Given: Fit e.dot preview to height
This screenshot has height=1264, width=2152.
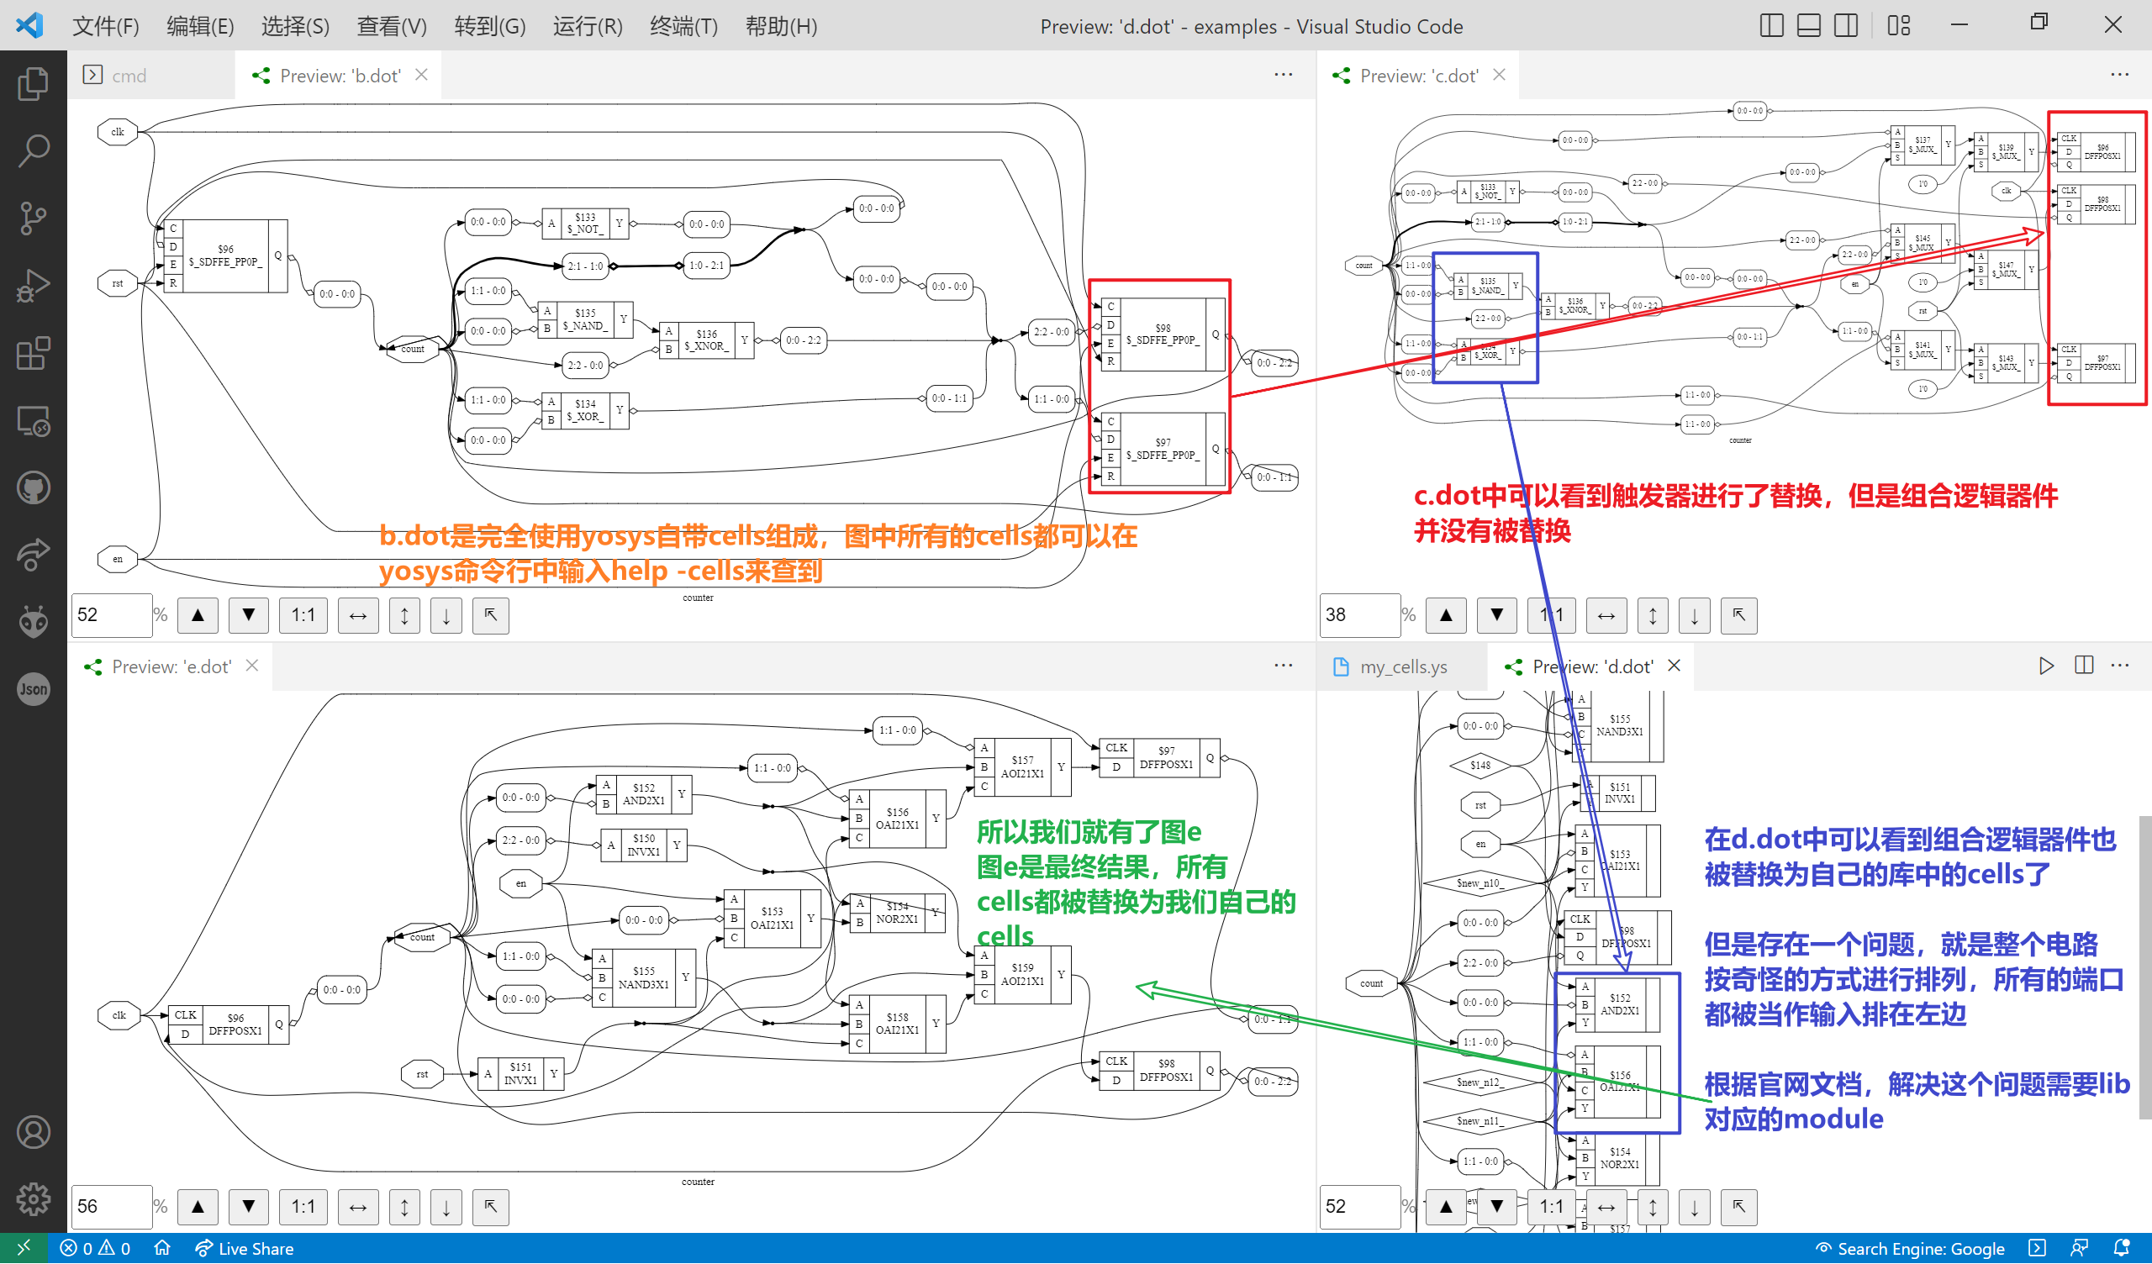Looking at the screenshot, I should [x=404, y=1207].
